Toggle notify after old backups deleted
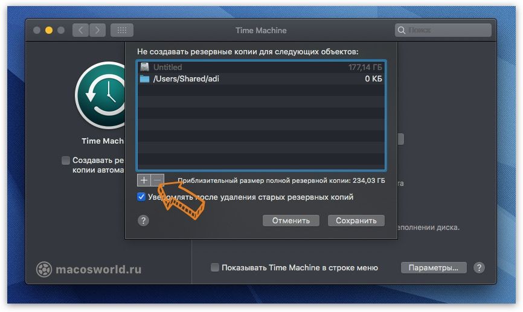The height and width of the screenshot is (312, 523). (x=141, y=197)
